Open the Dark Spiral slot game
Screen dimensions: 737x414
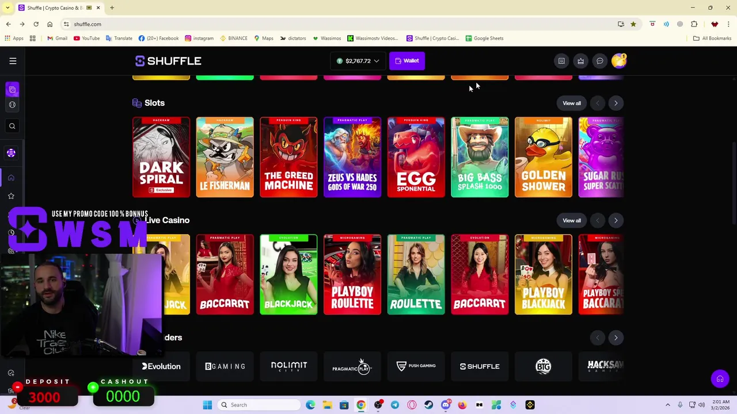coord(161,158)
